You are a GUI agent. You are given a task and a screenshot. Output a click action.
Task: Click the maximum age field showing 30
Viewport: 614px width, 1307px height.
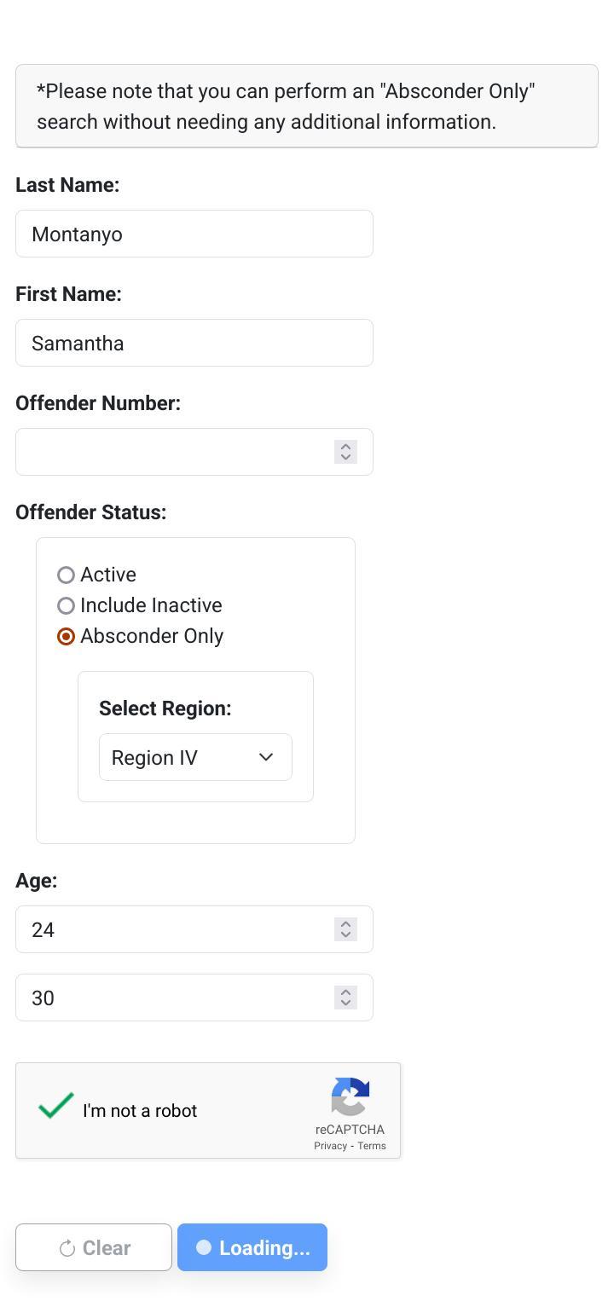(171, 997)
